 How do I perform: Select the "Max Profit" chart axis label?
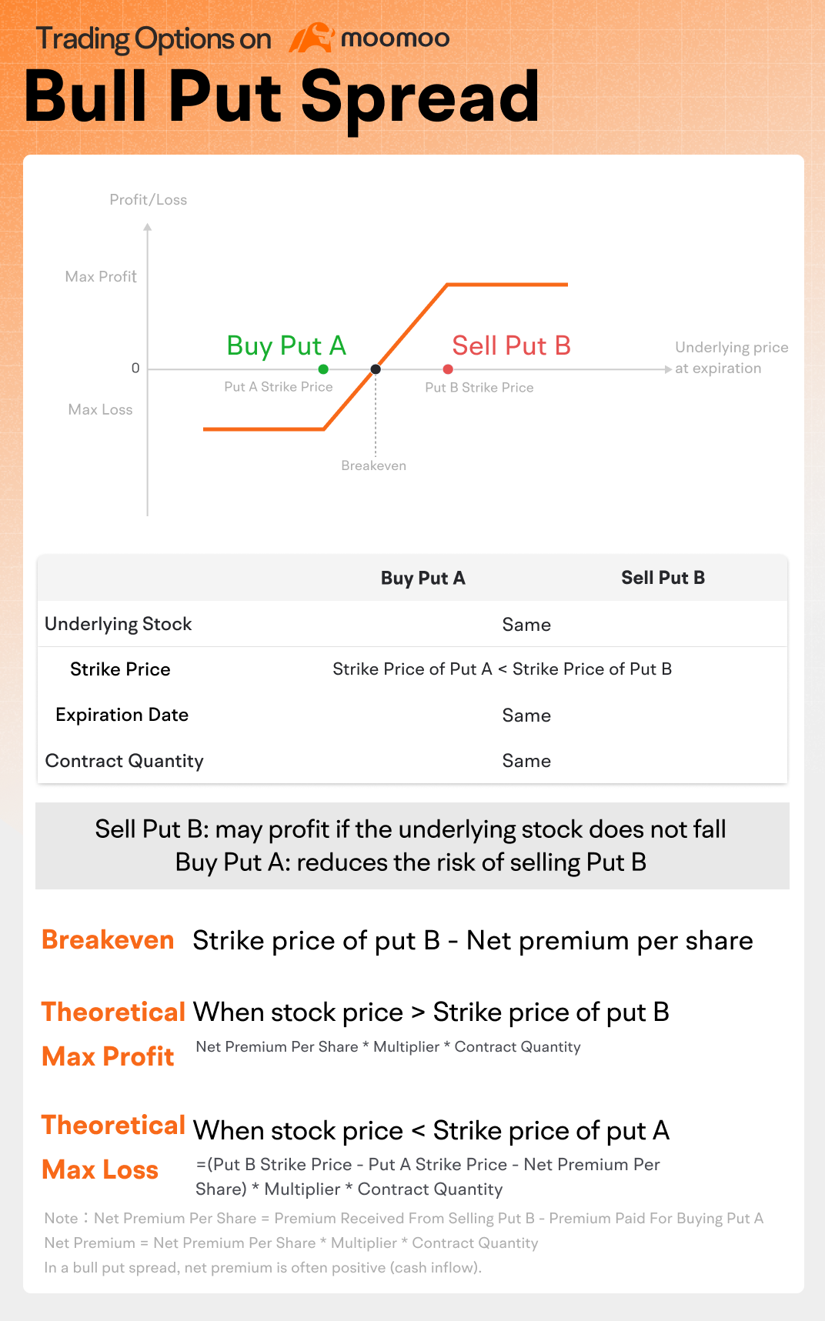(x=101, y=277)
